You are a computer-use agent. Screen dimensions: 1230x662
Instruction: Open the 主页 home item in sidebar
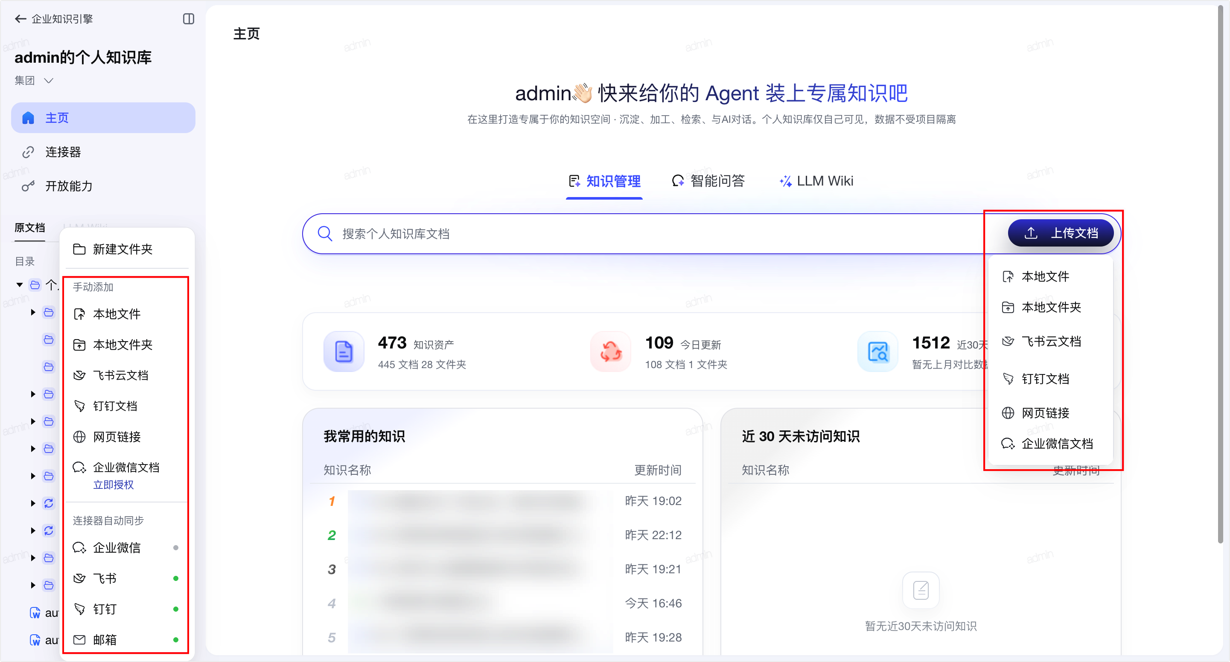(103, 118)
